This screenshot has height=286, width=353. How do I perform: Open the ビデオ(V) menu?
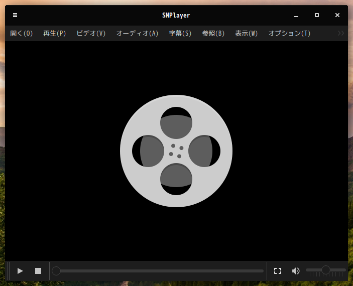tap(91, 33)
